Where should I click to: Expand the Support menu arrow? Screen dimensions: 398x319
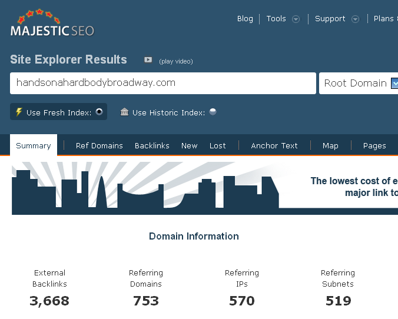[355, 19]
